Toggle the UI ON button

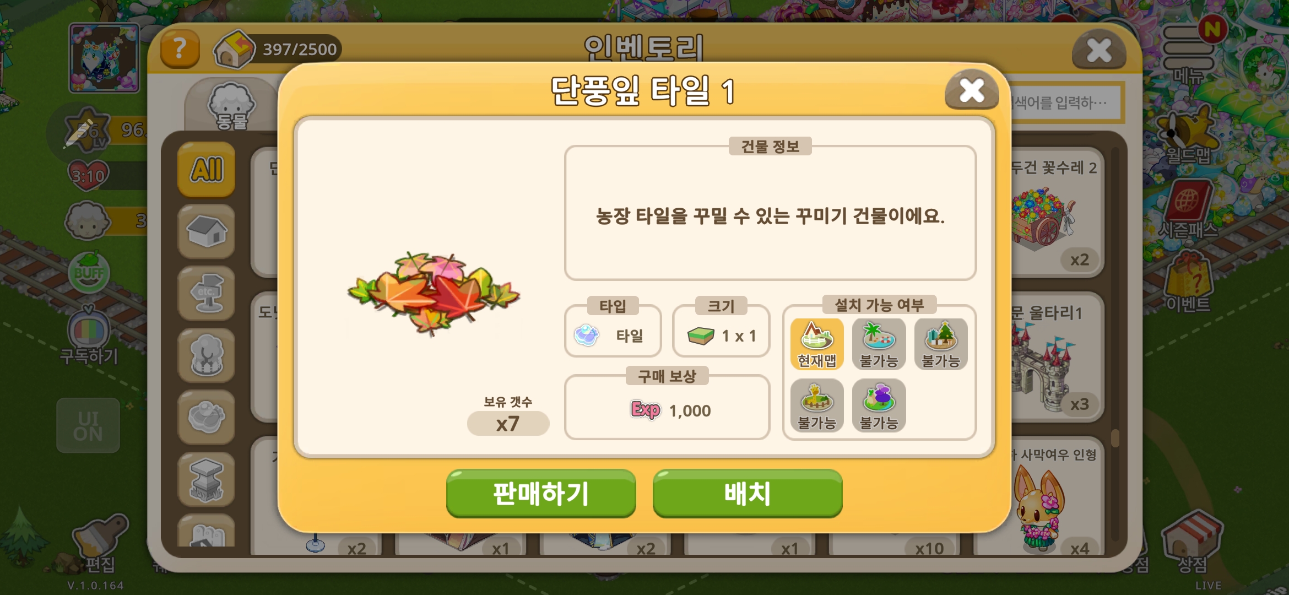coord(88,426)
